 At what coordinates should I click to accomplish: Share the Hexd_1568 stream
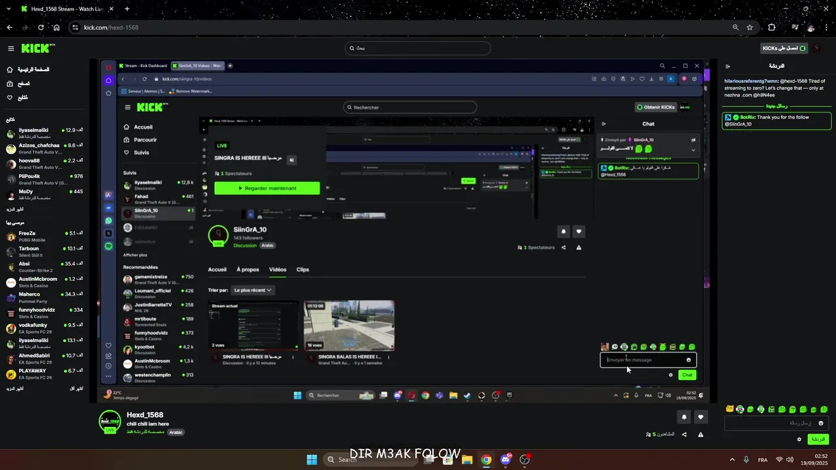pyautogui.click(x=684, y=435)
